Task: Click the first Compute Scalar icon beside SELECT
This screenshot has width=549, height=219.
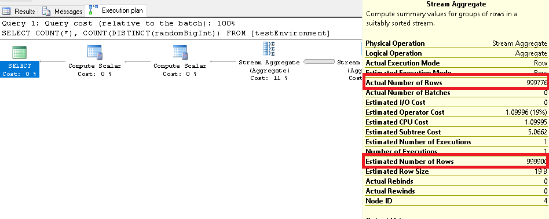Action: click(94, 52)
